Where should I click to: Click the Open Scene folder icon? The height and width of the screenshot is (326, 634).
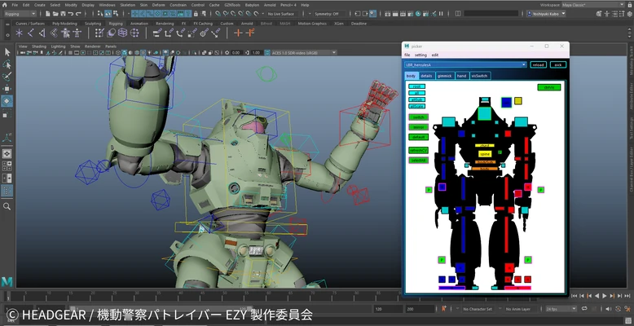click(55, 14)
